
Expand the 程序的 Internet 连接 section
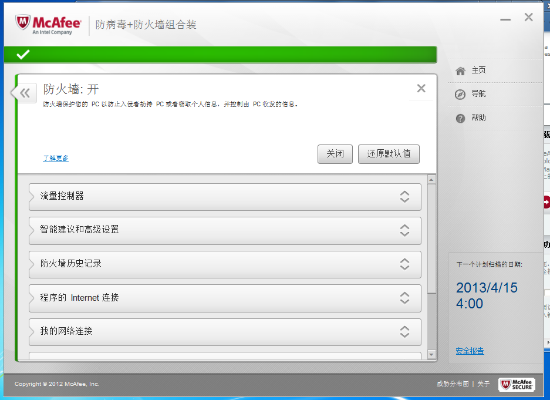[x=404, y=298]
